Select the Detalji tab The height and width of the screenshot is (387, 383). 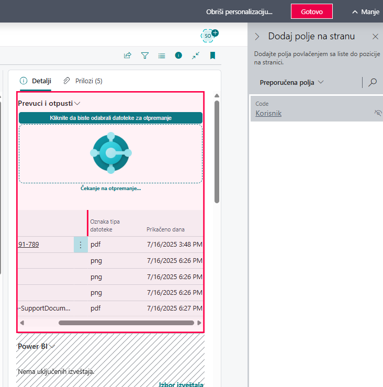pos(36,81)
